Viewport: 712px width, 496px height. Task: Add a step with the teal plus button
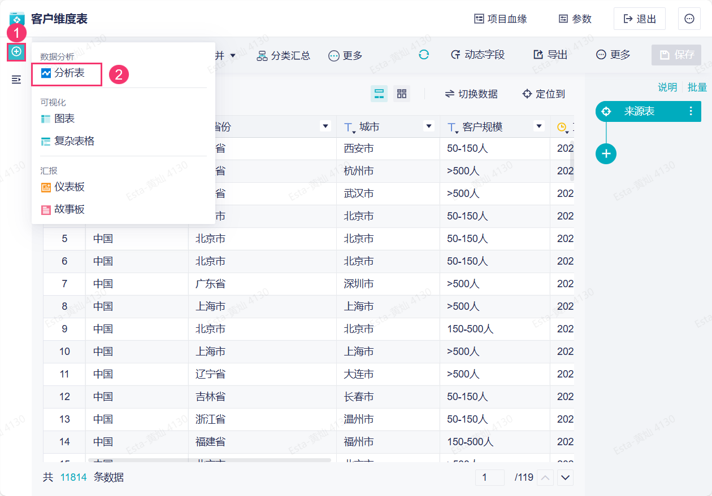[x=606, y=153]
